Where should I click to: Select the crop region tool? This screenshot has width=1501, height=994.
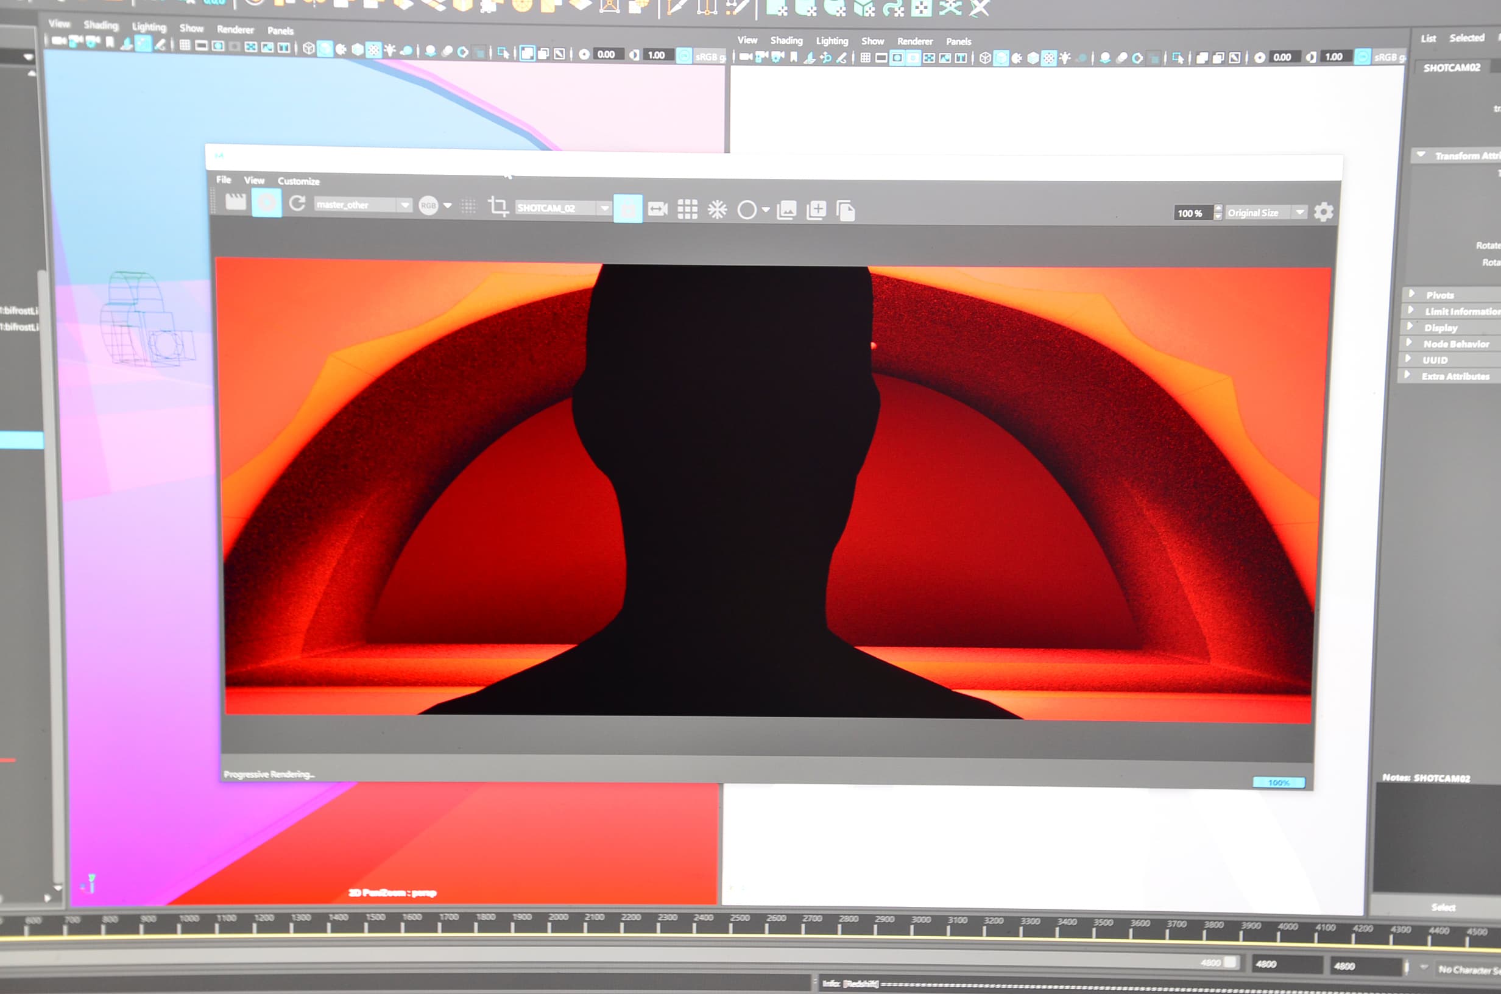click(x=498, y=206)
